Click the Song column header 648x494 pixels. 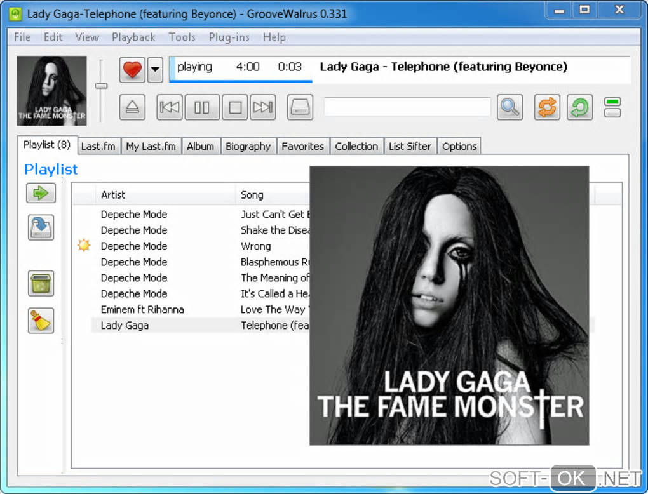tap(273, 194)
